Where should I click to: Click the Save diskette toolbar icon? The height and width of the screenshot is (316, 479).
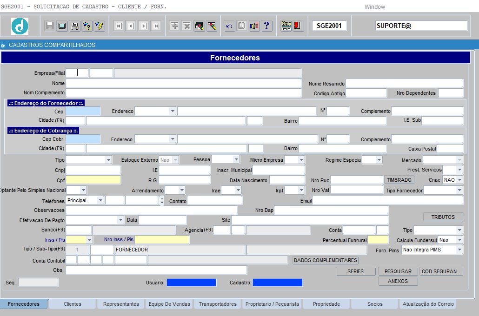coord(49,26)
